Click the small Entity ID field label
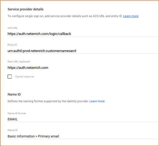159x146 pixels. pos(12,45)
